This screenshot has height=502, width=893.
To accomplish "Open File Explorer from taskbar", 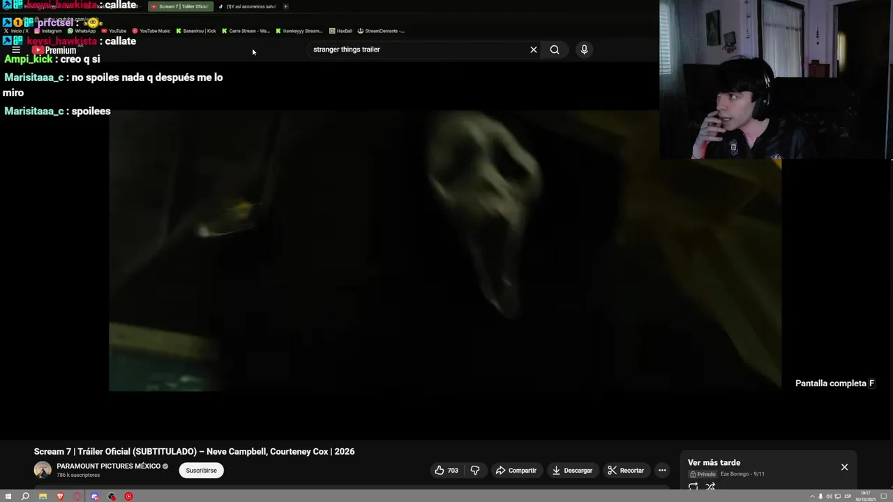I will 43,496.
